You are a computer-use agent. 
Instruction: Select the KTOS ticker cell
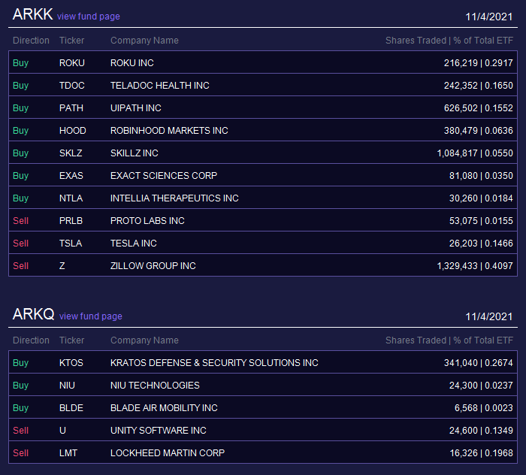[71, 362]
